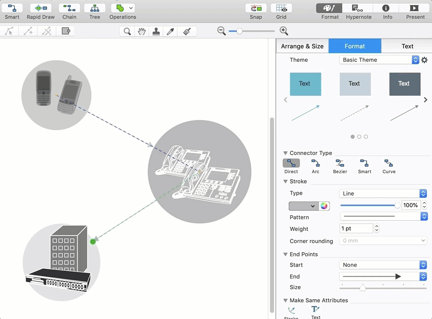This screenshot has width=432, height=319.
Task: Open the stroke Type Line dropdown
Action: tap(383, 193)
